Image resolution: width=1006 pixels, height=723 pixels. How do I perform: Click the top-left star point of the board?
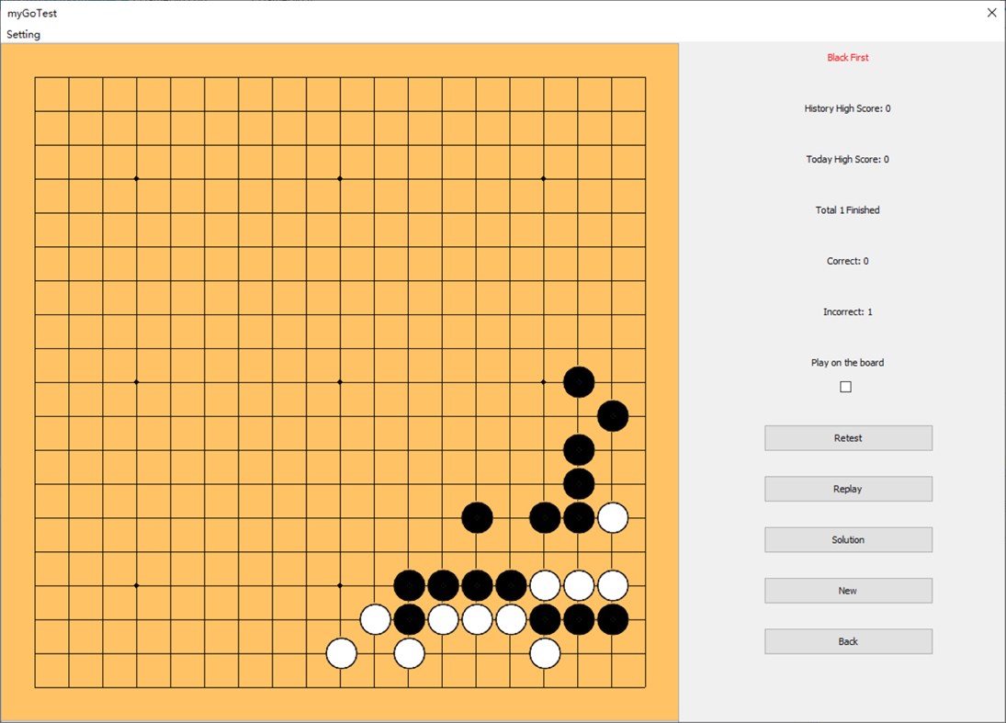[135, 176]
